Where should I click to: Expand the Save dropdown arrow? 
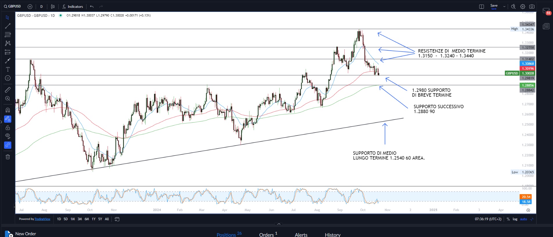tap(504, 6)
